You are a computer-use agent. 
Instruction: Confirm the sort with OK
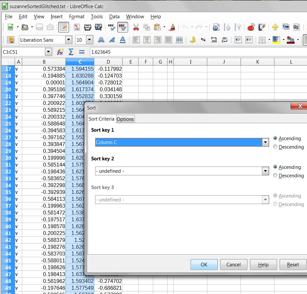tap(204, 265)
